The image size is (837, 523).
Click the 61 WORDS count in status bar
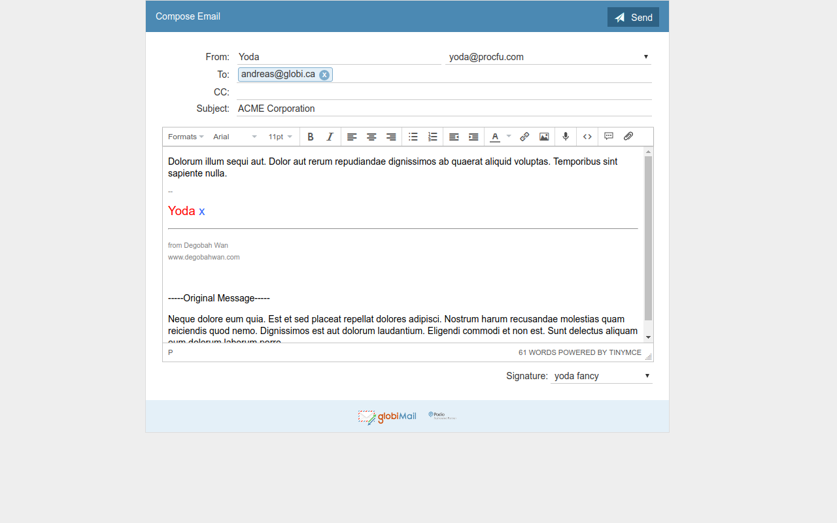point(538,352)
